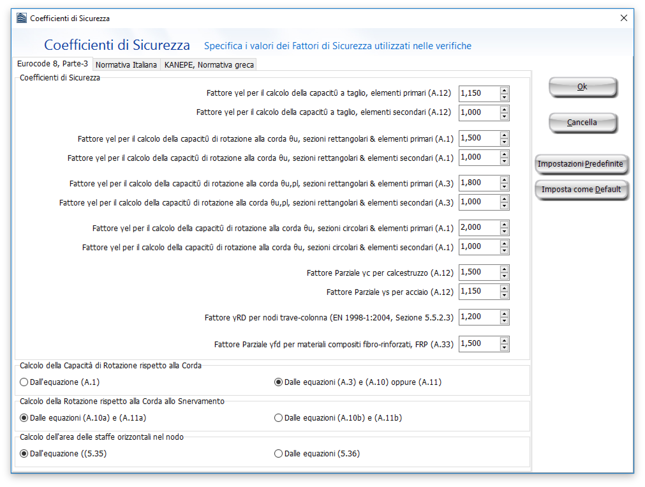Select Dalle equazioni (A.3) e (A.10) option
645x487 pixels.
coord(278,382)
